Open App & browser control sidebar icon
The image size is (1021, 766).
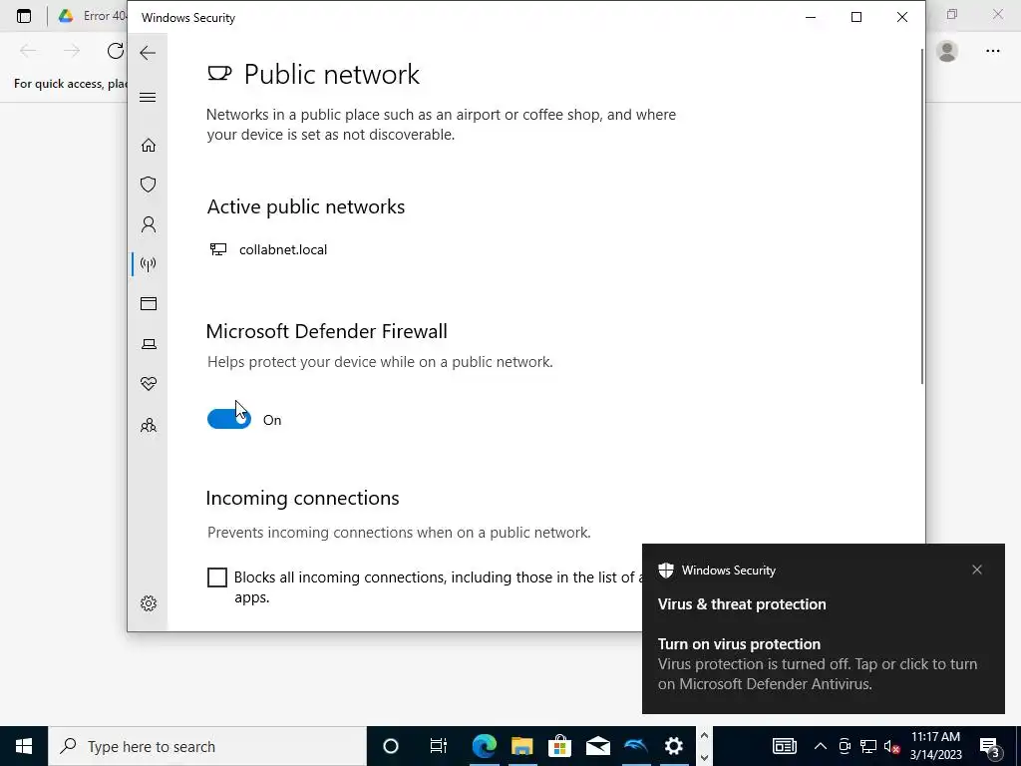click(149, 303)
